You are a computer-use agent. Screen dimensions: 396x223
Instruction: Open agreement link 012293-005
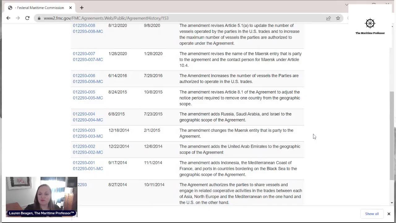(x=84, y=92)
